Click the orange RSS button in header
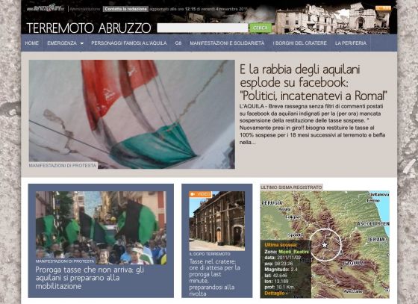This screenshot has height=304, width=418. (383, 8)
